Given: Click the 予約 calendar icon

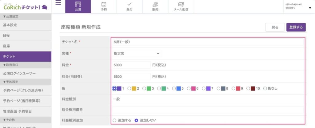Looking at the screenshot, I should [104, 4].
